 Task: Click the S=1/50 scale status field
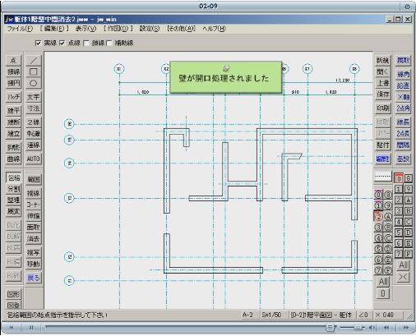tap(272, 315)
